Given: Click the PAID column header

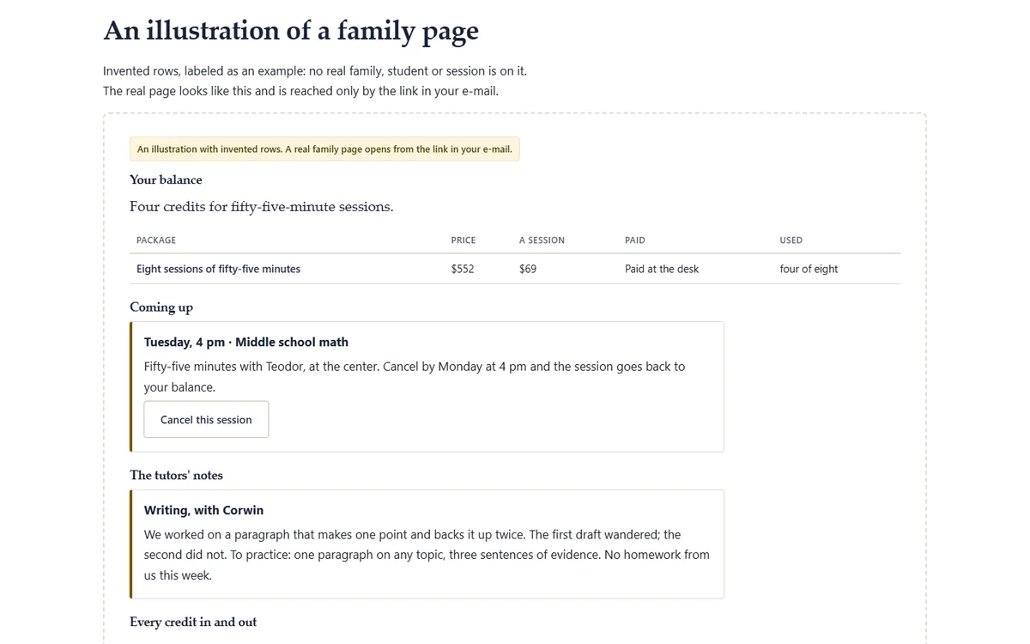Looking at the screenshot, I should [x=635, y=240].
